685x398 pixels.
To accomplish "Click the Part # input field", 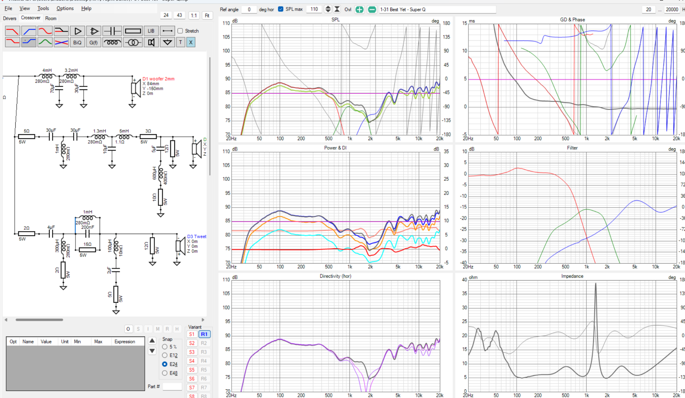I will click(x=172, y=386).
